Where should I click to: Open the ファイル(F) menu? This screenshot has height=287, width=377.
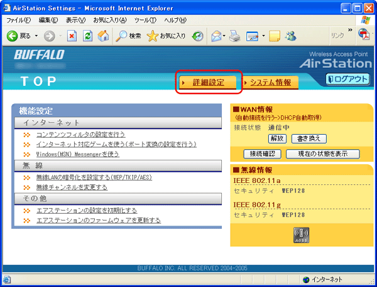[18, 21]
